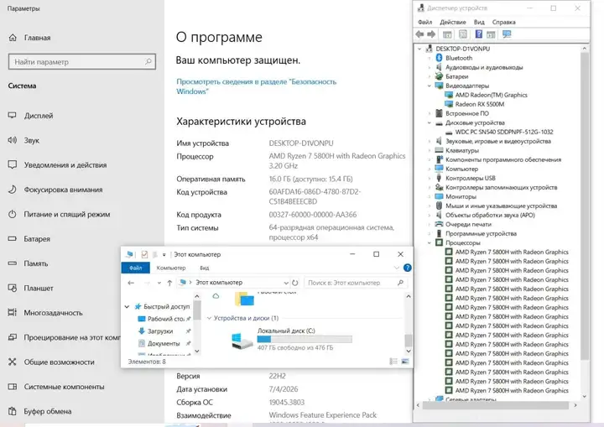Open the Действие menu in Device Manager

pos(453,22)
